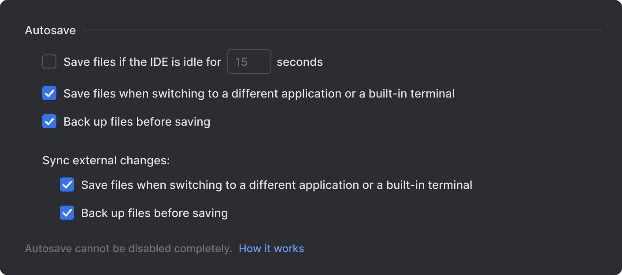
Task: Disable backup before saving under Sync external changes
Action: pos(67,213)
